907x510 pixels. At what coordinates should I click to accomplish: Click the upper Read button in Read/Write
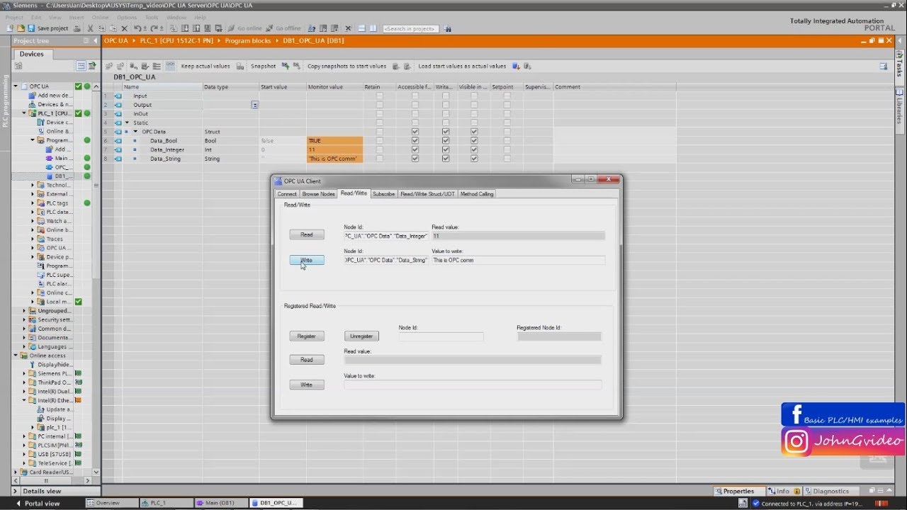point(307,234)
